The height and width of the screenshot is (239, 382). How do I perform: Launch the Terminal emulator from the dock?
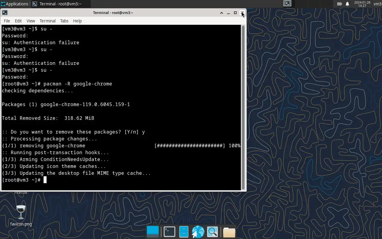point(170,232)
